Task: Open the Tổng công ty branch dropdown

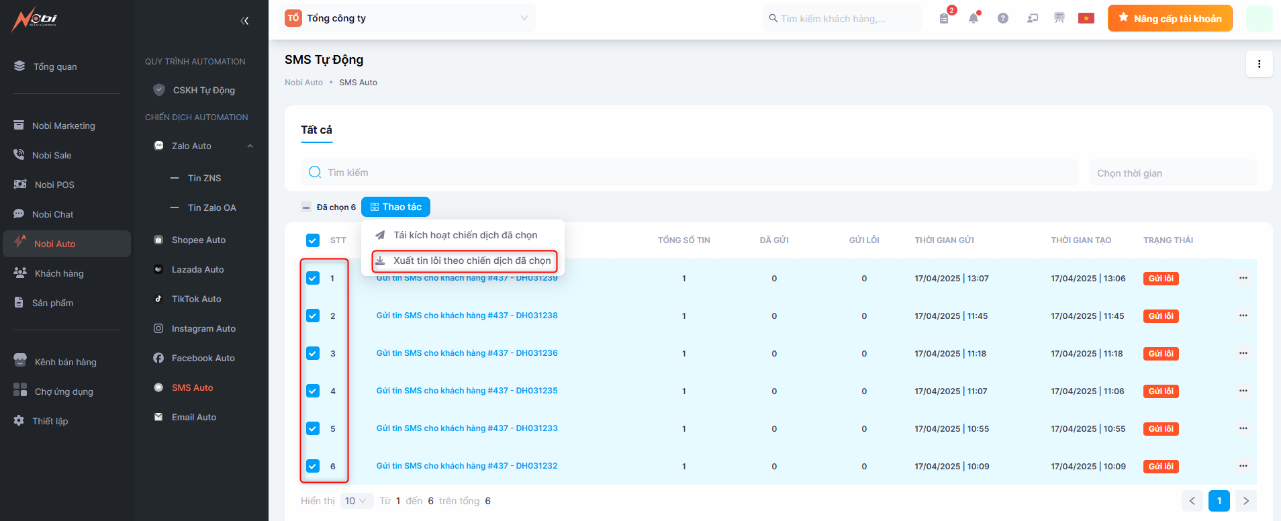Action: [x=407, y=19]
